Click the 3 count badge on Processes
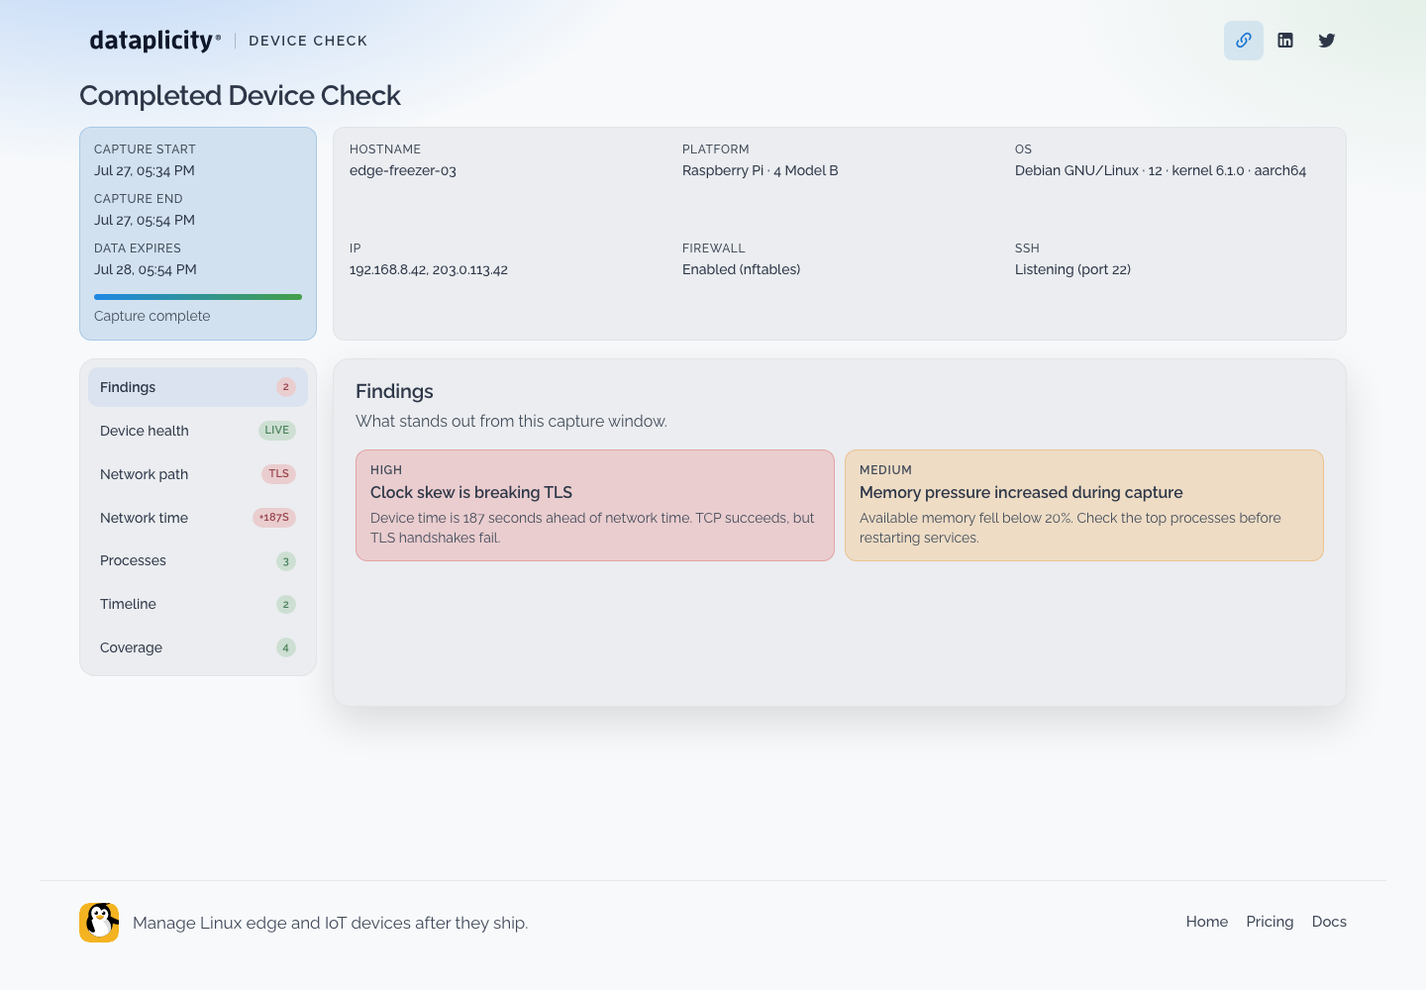The image size is (1426, 990). coord(286,561)
